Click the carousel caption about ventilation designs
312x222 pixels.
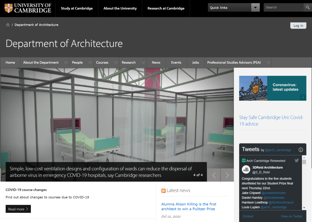click(101, 172)
